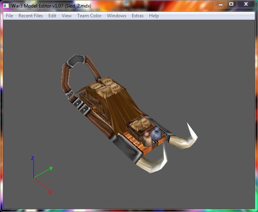Open the Edit menu
The height and width of the screenshot is (212, 258).
[52, 16]
